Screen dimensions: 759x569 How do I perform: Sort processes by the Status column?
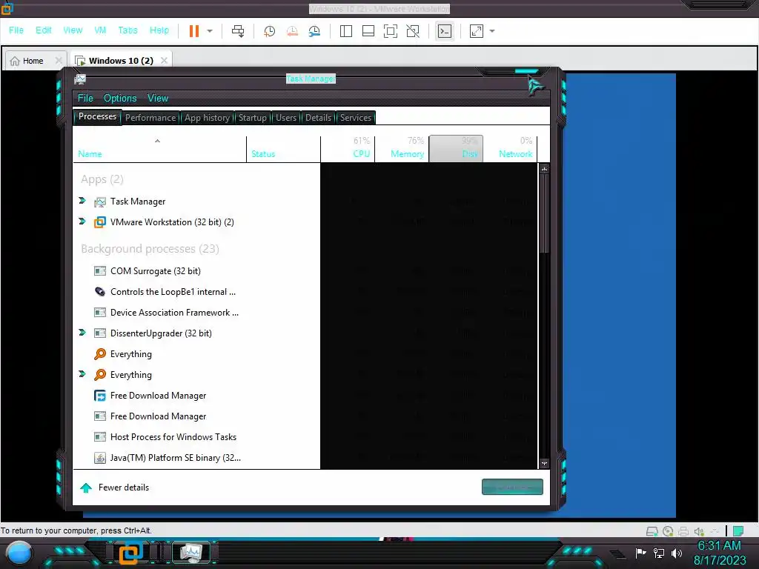(284, 149)
